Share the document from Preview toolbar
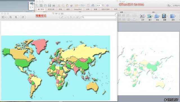The image size is (180, 102). (23, 17)
